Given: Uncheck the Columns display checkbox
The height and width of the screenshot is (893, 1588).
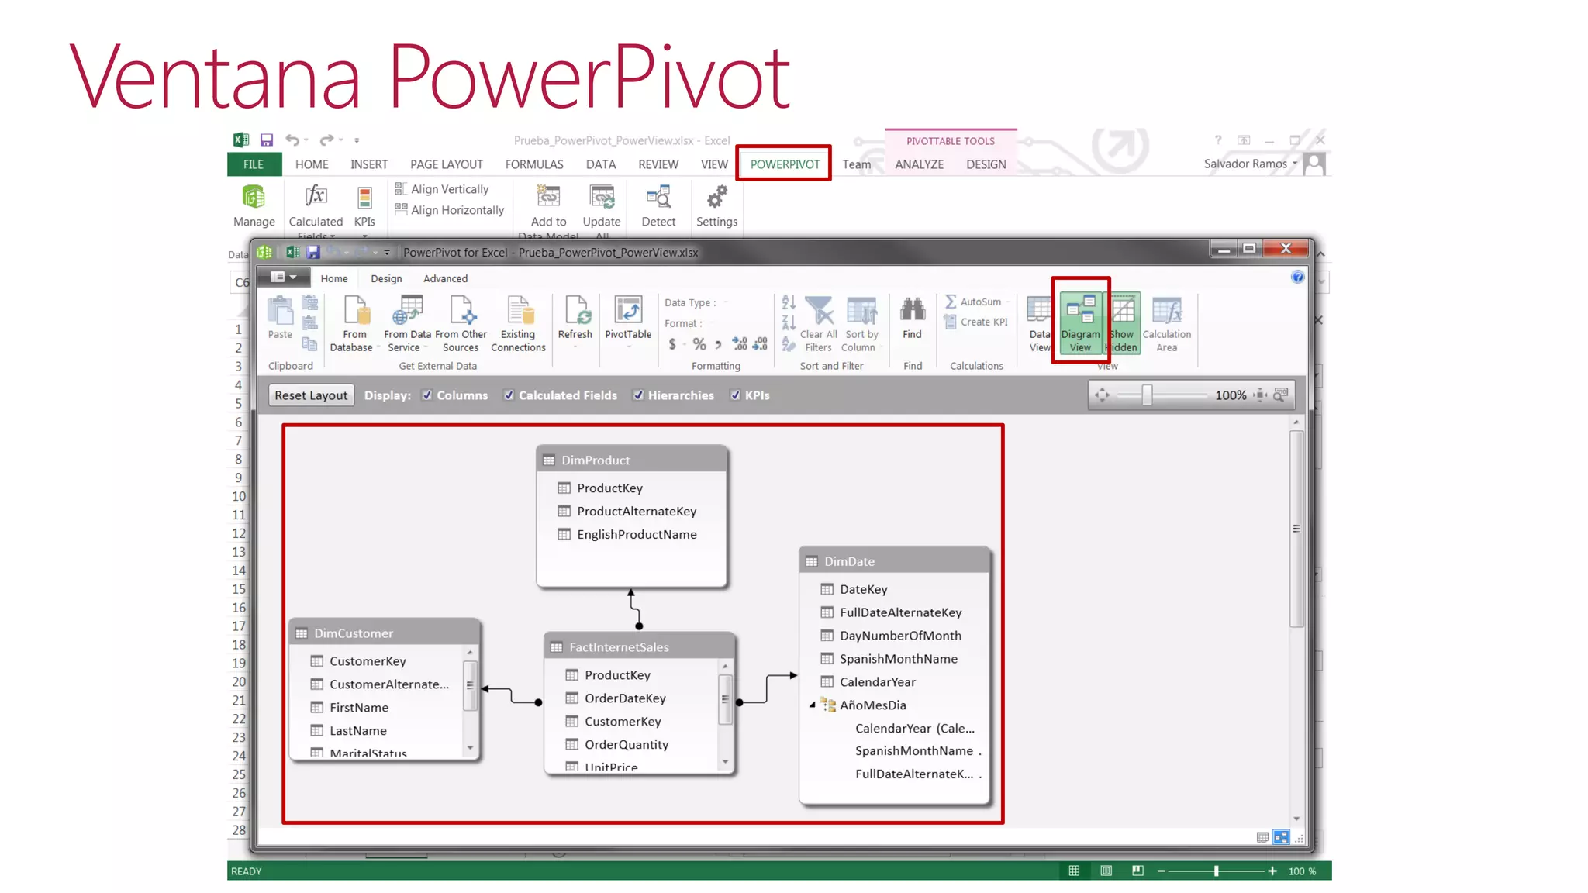Looking at the screenshot, I should (x=427, y=395).
